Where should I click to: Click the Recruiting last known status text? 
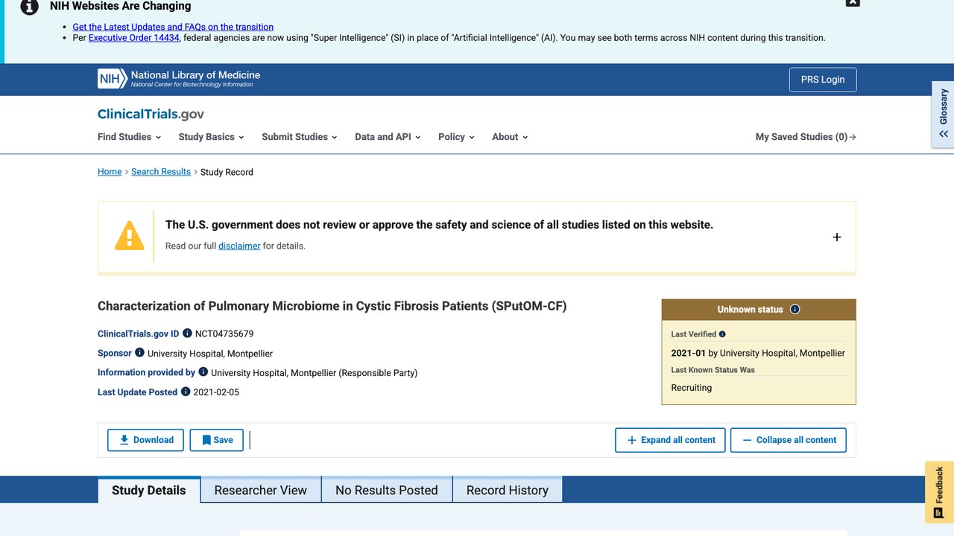point(692,387)
